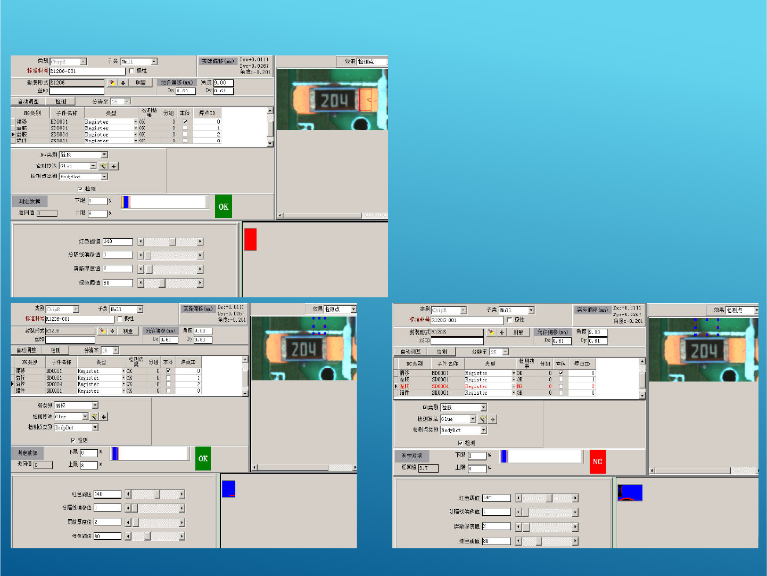This screenshot has height=576, width=767.
Task: Open the 子类 Null dropdown in top-left panel
Action: click(x=154, y=62)
